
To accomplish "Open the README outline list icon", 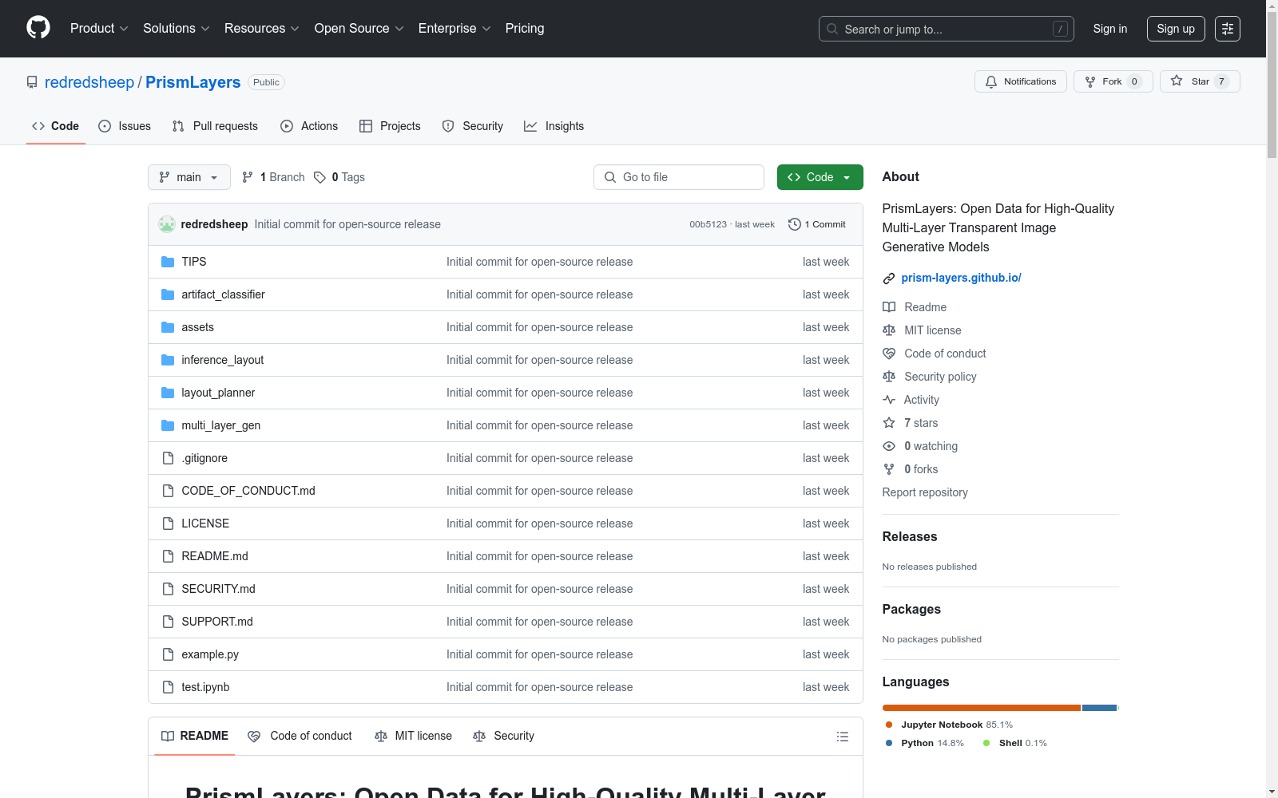I will [843, 737].
